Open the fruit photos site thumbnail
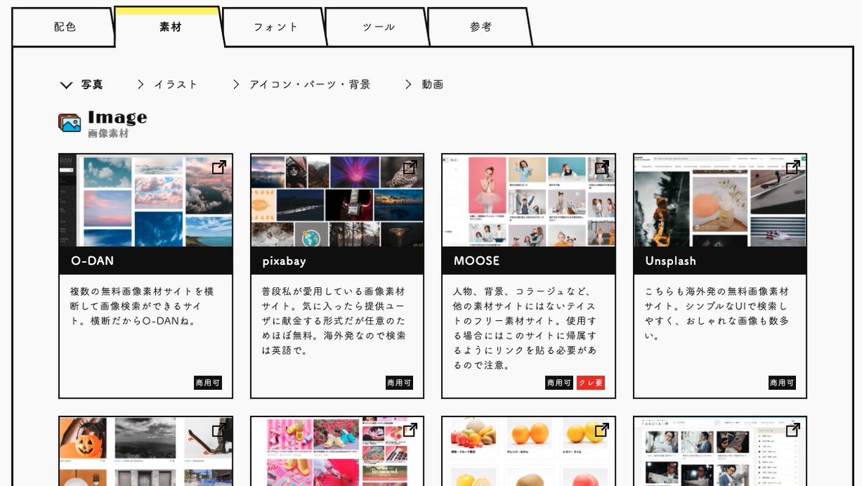The image size is (862, 486). pyautogui.click(x=529, y=452)
